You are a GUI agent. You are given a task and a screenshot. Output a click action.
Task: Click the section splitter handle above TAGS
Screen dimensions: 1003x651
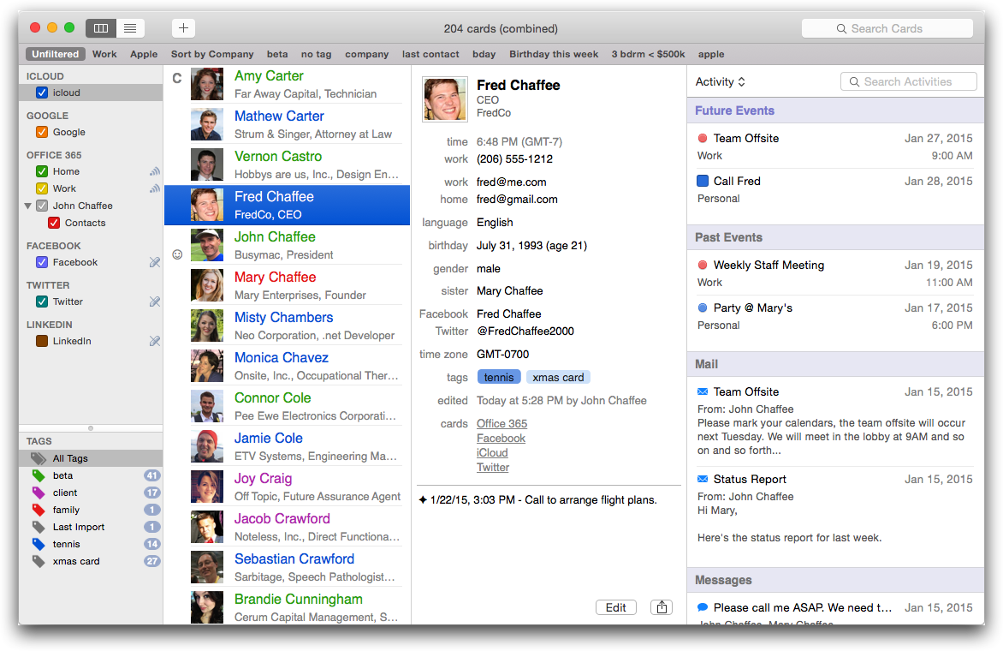pyautogui.click(x=91, y=428)
